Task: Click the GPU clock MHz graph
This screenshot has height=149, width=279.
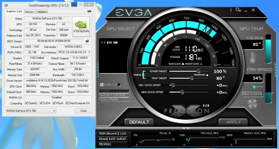Action: point(202,140)
